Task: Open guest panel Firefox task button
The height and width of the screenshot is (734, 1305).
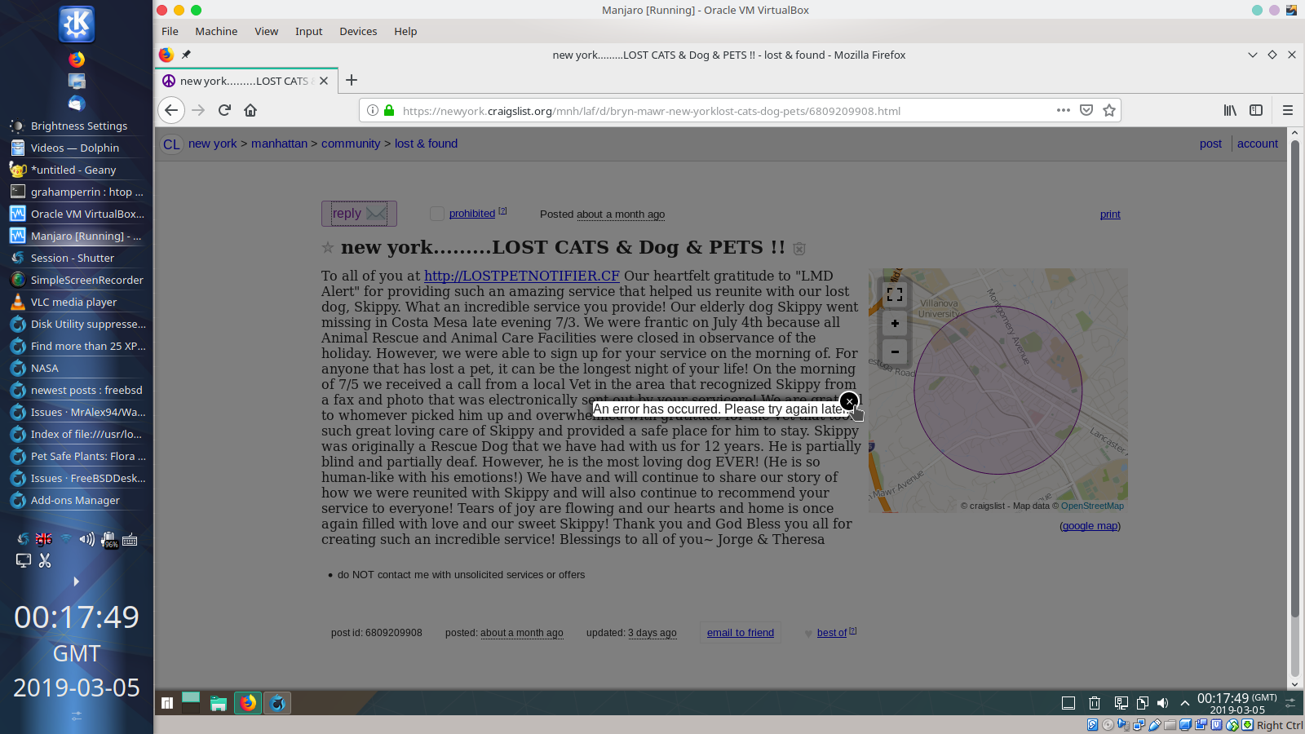Action: (248, 703)
